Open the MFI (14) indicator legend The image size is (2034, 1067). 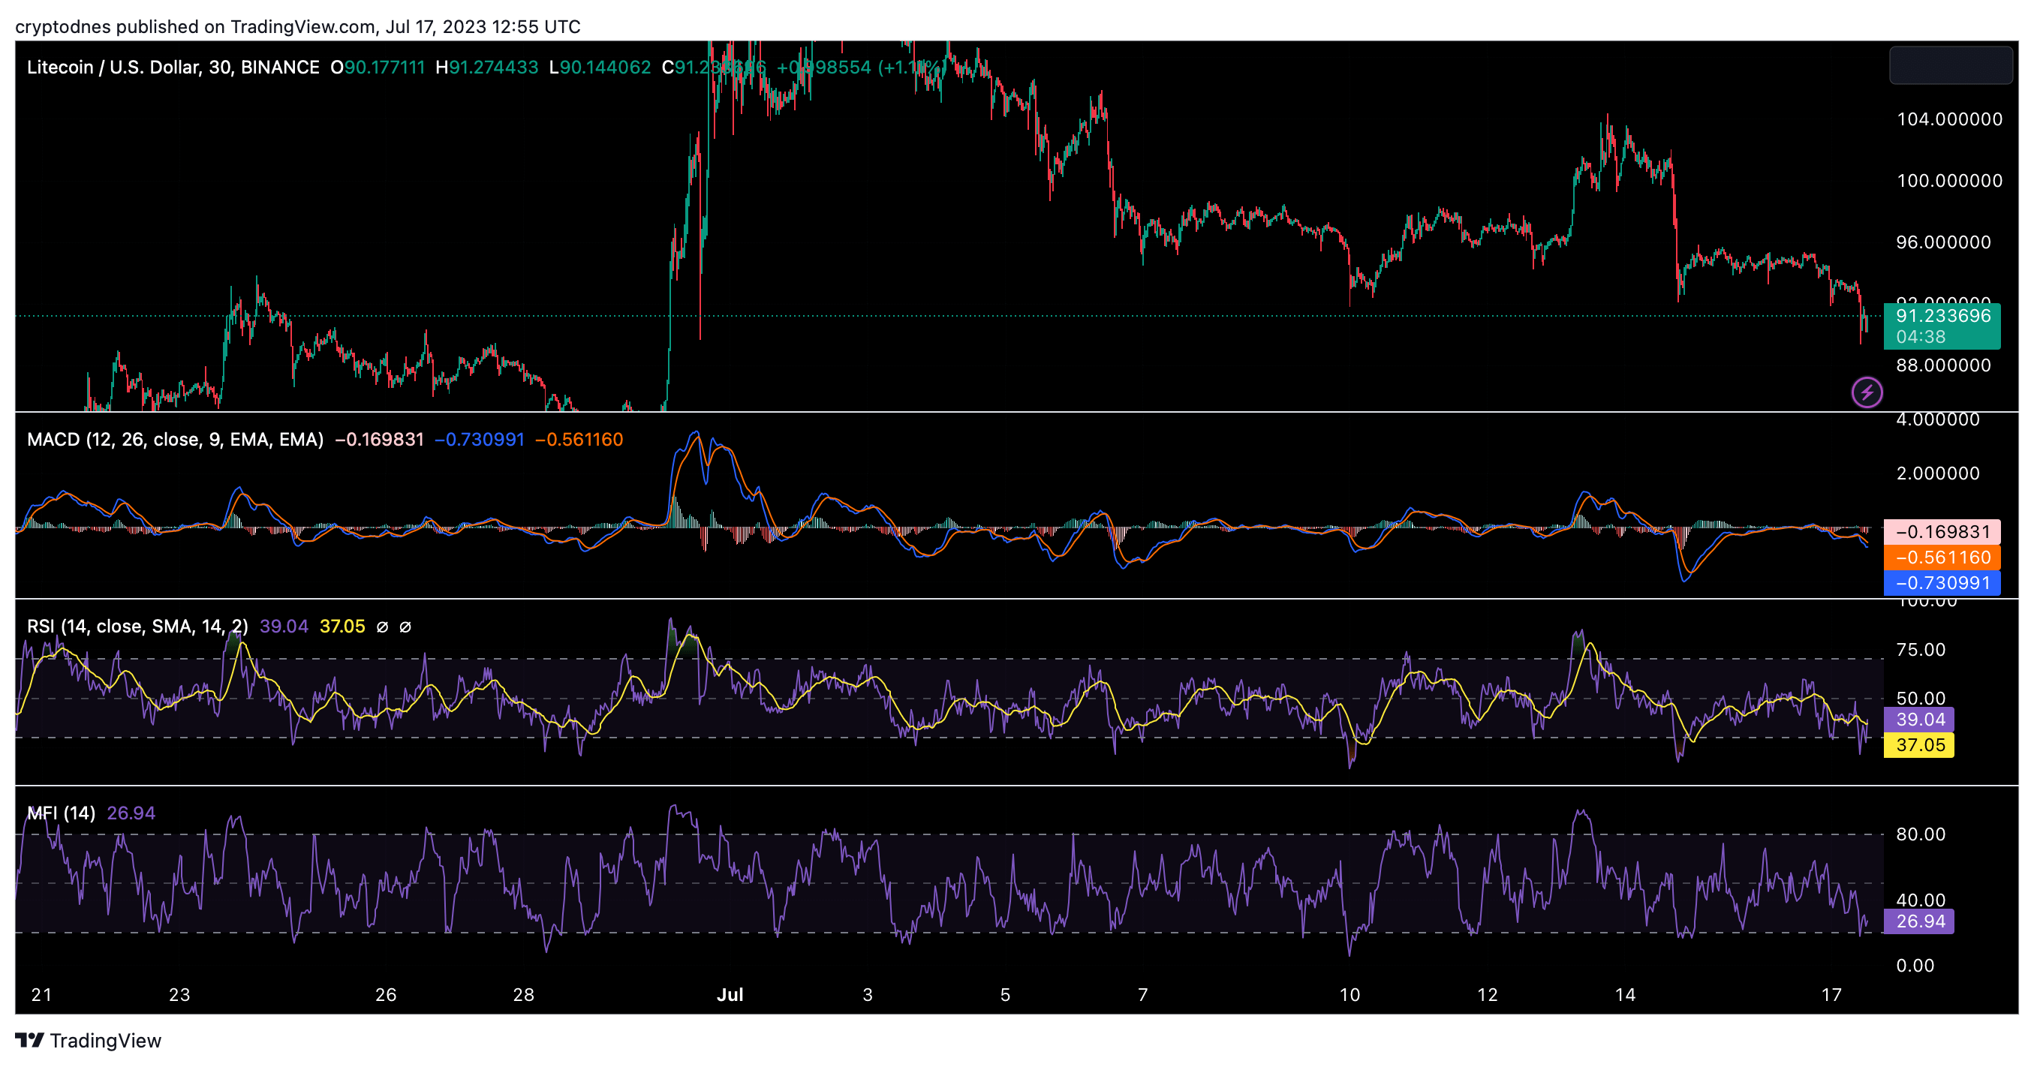point(61,813)
